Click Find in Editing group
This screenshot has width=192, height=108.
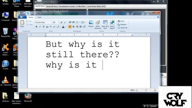pyautogui.click(x=121, y=21)
